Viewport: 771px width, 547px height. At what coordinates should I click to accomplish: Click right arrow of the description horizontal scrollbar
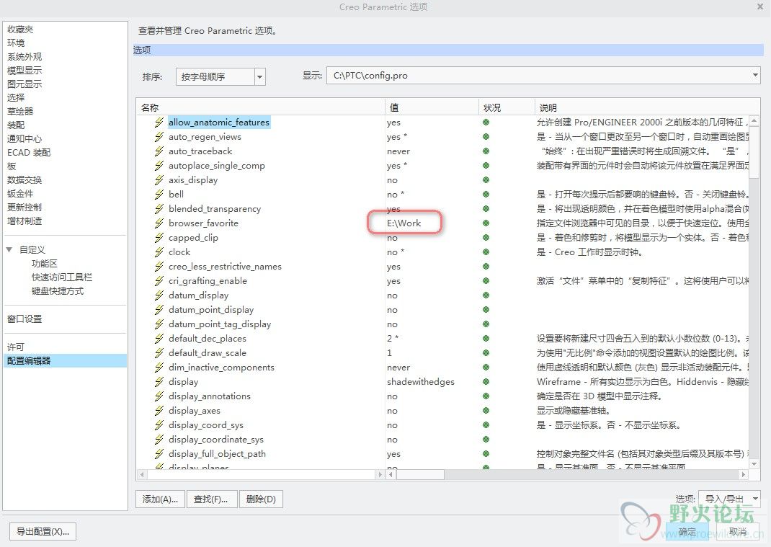[744, 475]
